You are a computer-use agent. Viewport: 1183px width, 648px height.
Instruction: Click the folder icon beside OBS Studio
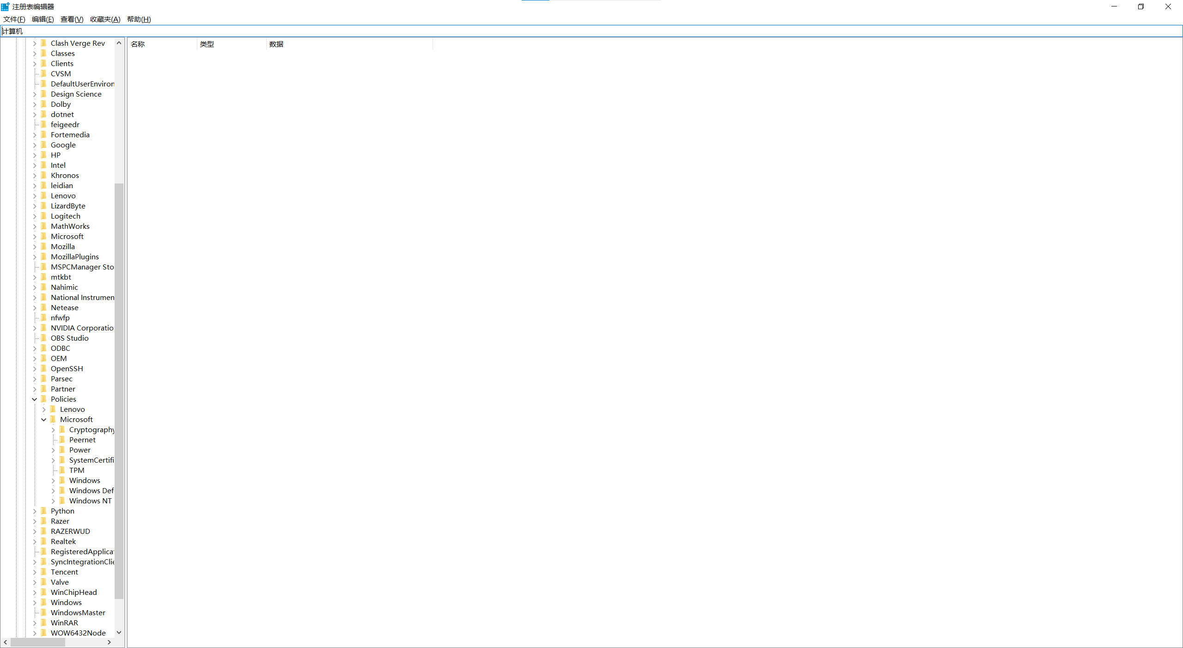pyautogui.click(x=44, y=338)
